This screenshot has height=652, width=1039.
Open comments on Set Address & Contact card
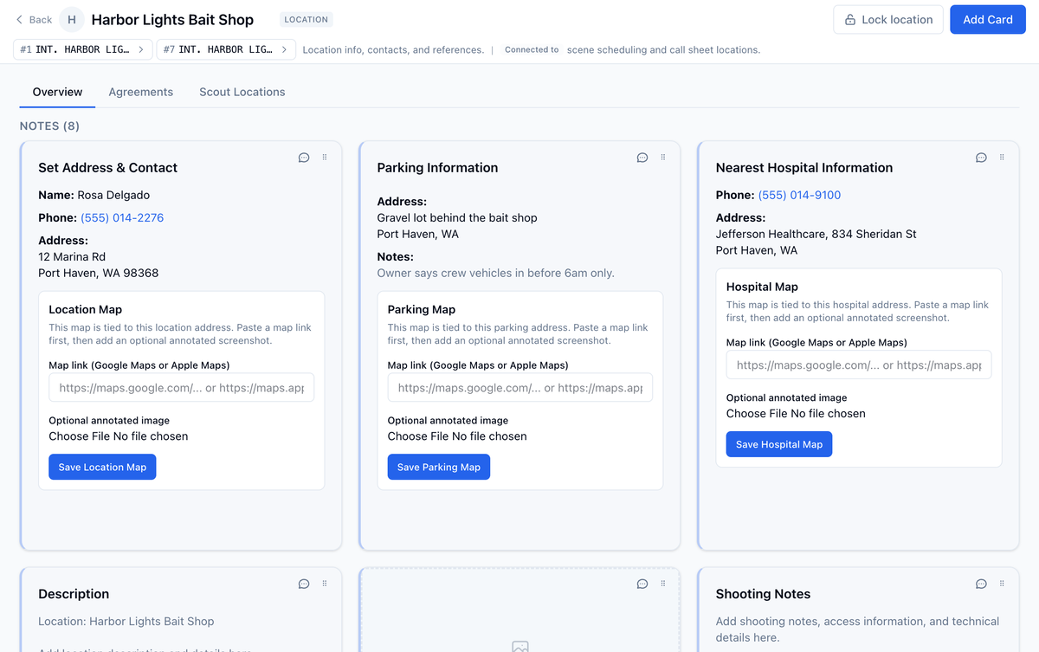[x=304, y=158]
